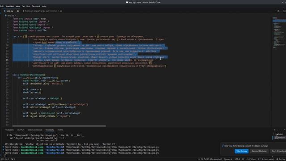286x161 pixels.
Task: Click unsaved dot on the untitled tab
Action: 61,11
